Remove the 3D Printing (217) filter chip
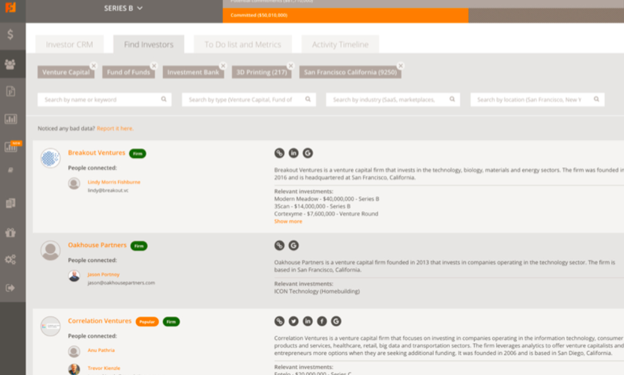 tap(291, 66)
